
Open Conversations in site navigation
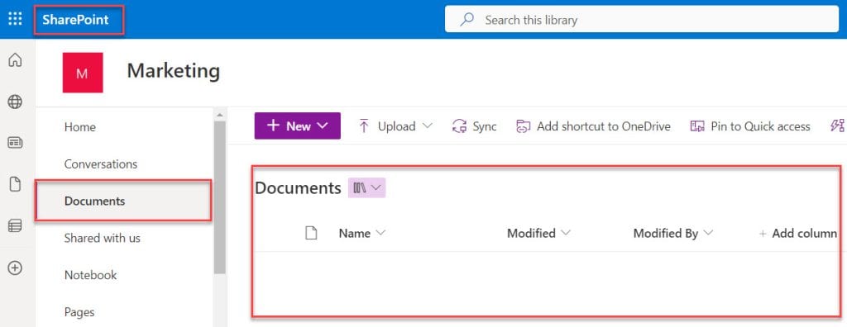click(100, 164)
